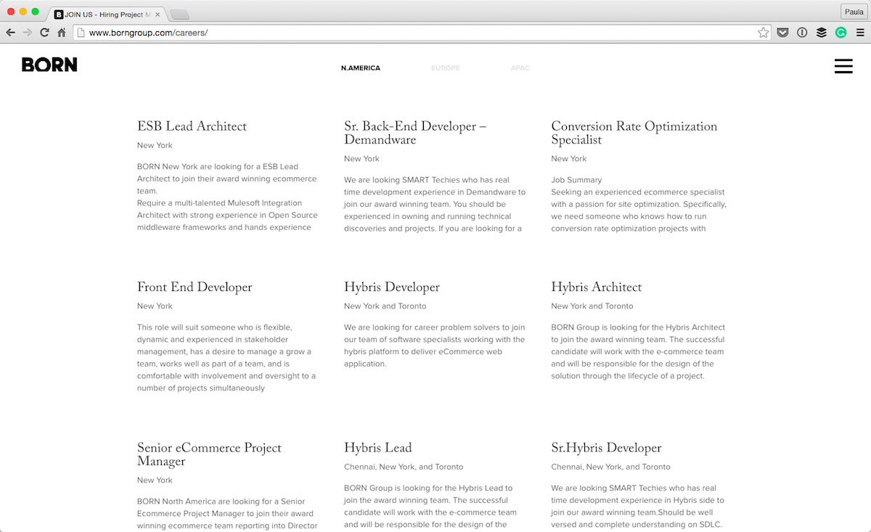This screenshot has height=532, width=871.
Task: Click the Hybris Developer description text
Action: click(434, 345)
